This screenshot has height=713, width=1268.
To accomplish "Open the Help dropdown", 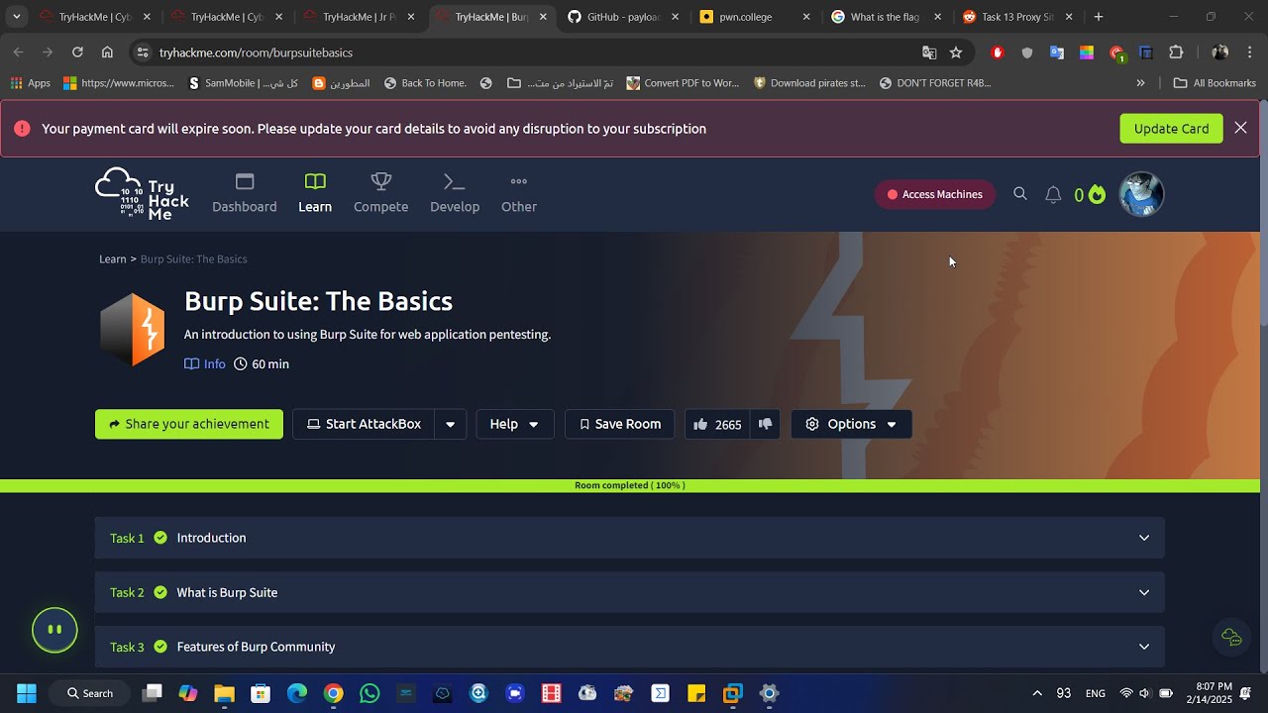I will coord(515,424).
